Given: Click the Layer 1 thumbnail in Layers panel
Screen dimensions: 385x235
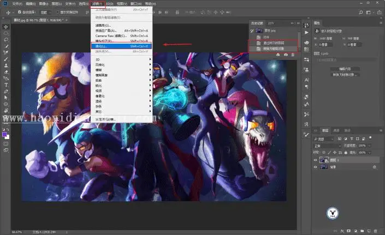Looking at the screenshot, I should pos(324,160).
